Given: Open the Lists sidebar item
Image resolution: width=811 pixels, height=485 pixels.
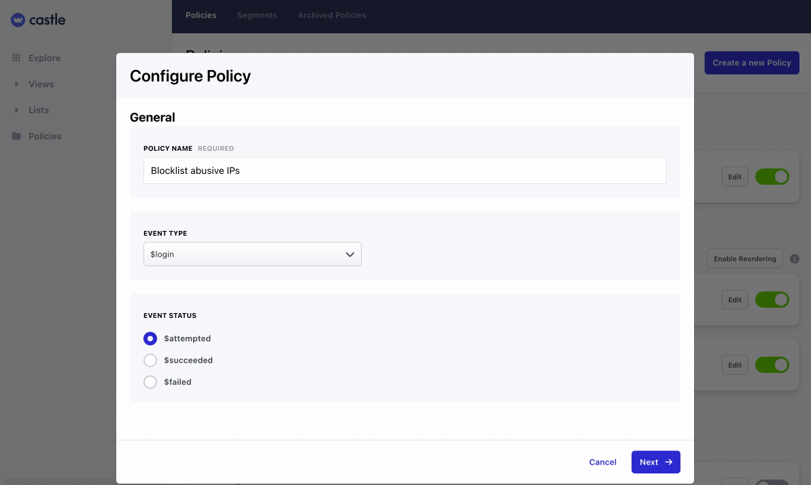Looking at the screenshot, I should (x=39, y=110).
